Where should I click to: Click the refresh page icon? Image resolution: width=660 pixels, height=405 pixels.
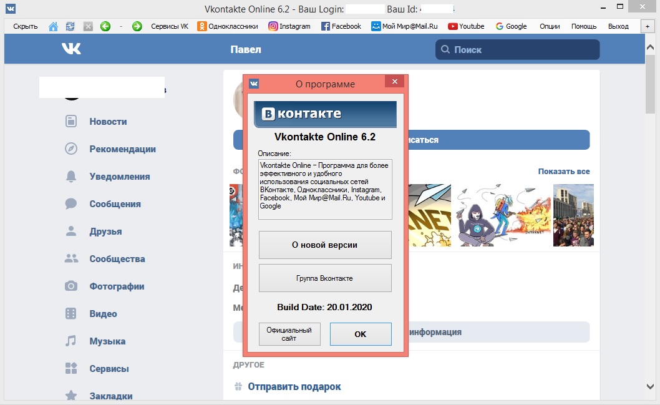[x=70, y=27]
